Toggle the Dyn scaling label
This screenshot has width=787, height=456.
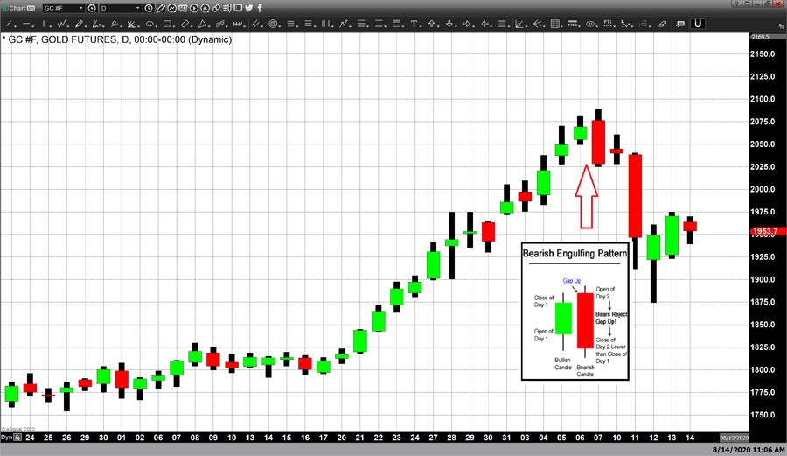7,437
